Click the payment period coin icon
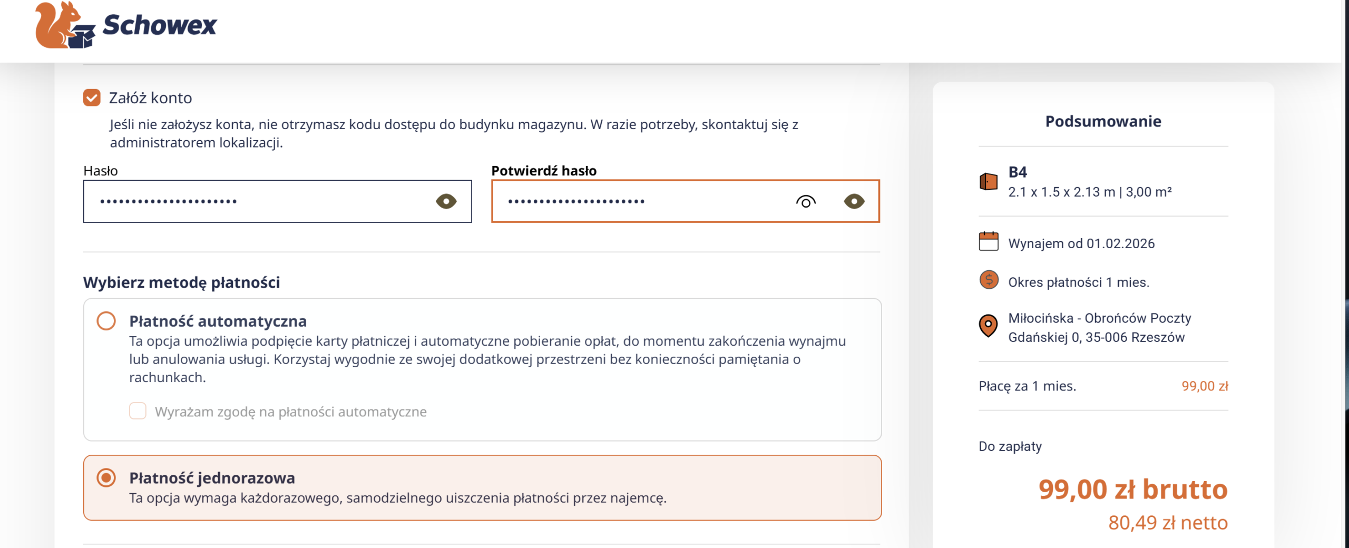Image resolution: width=1349 pixels, height=548 pixels. coord(989,280)
